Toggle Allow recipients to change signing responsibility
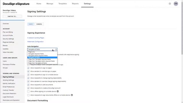The height and width of the screenshot is (103, 183). pyautogui.click(x=28, y=78)
